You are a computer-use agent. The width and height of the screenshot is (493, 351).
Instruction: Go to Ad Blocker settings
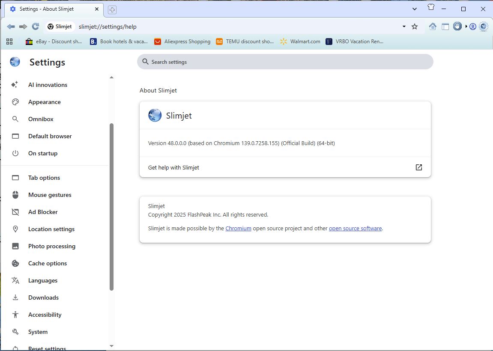[43, 212]
